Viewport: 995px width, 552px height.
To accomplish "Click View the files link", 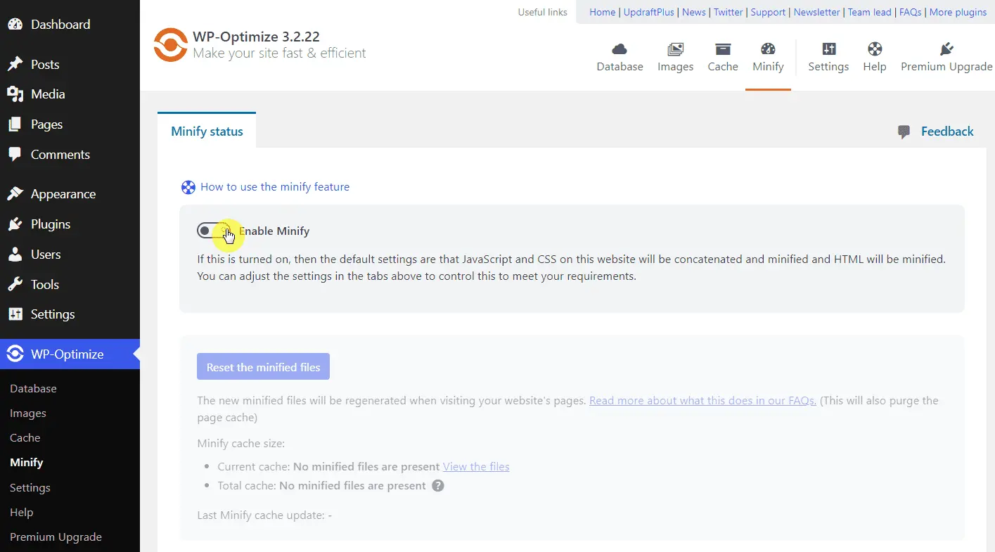I will [476, 466].
